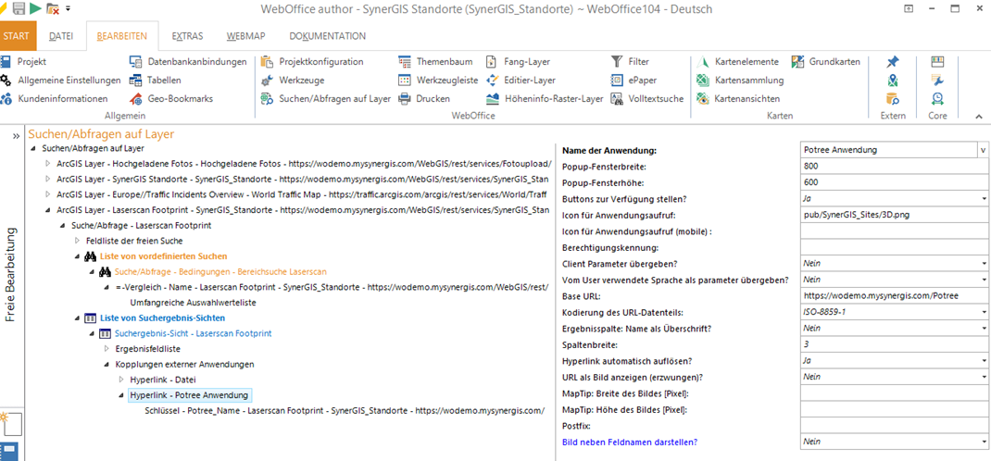
Task: Select Kopplungen externer Anwendungen
Action: (x=184, y=365)
